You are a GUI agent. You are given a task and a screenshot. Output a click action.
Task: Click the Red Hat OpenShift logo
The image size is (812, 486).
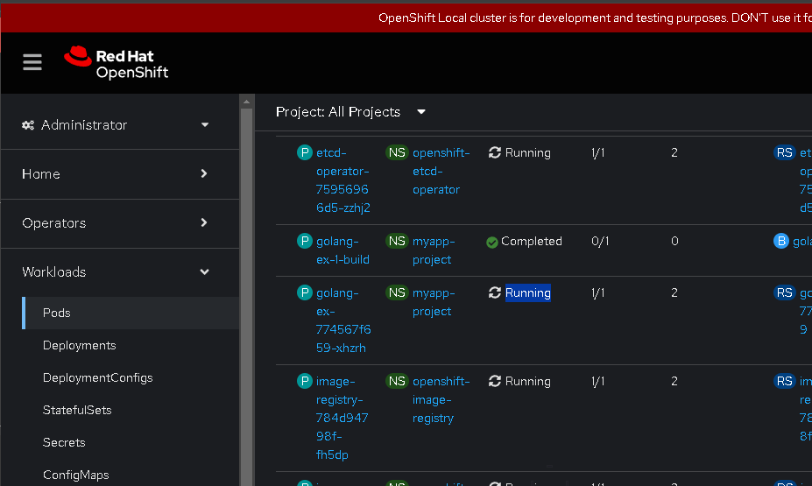pos(117,63)
